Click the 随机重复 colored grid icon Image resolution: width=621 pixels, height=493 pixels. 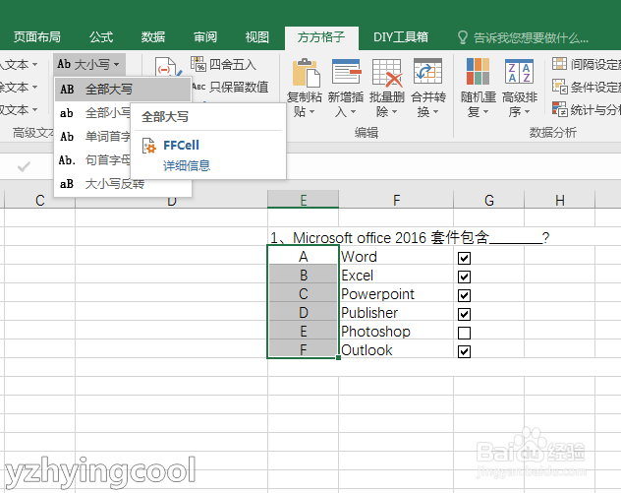coord(478,72)
